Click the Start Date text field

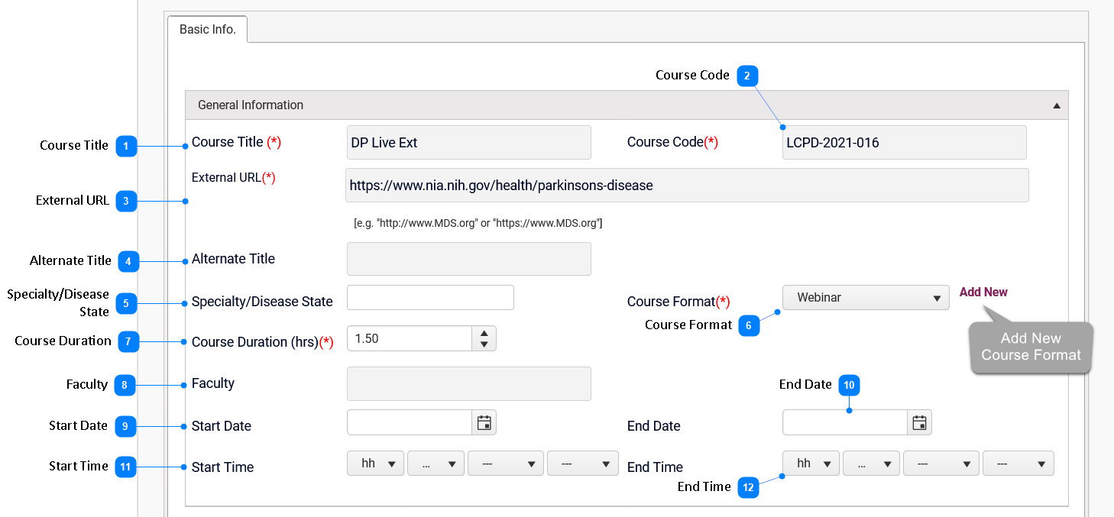[x=410, y=423]
